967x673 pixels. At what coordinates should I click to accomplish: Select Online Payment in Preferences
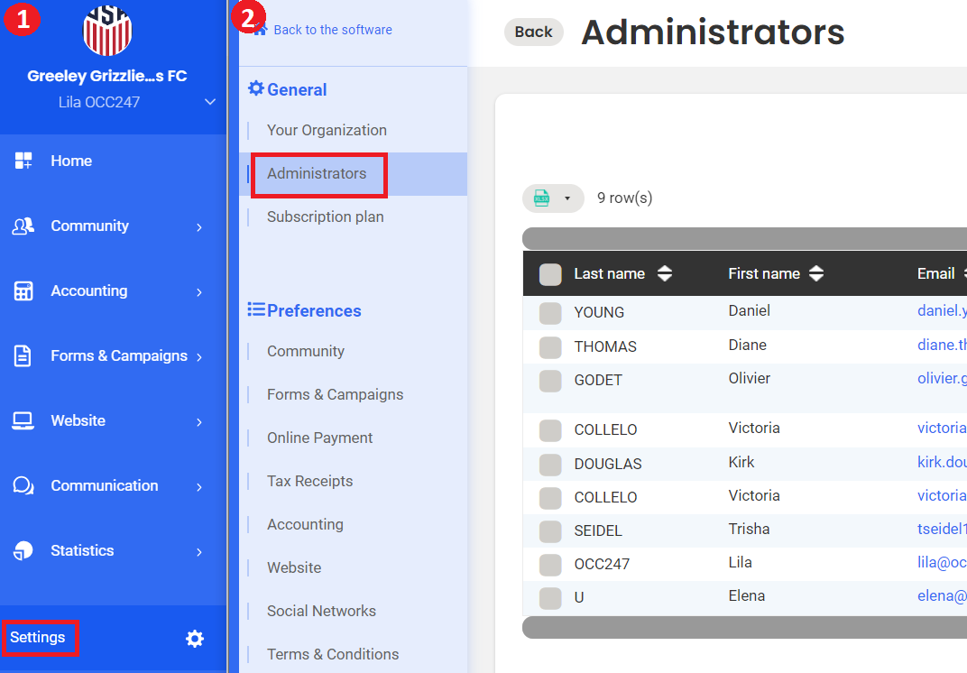pyautogui.click(x=319, y=438)
